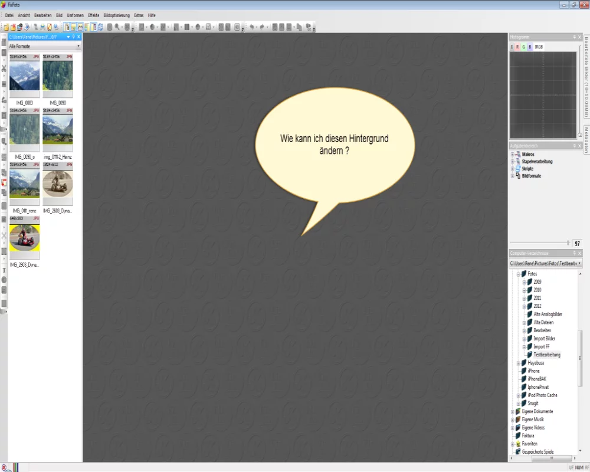Select the Testbearbeitung folder

[x=547, y=355]
